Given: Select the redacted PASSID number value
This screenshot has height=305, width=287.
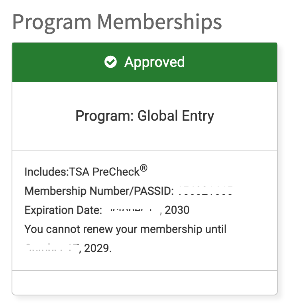Looking at the screenshot, I should (205, 191).
